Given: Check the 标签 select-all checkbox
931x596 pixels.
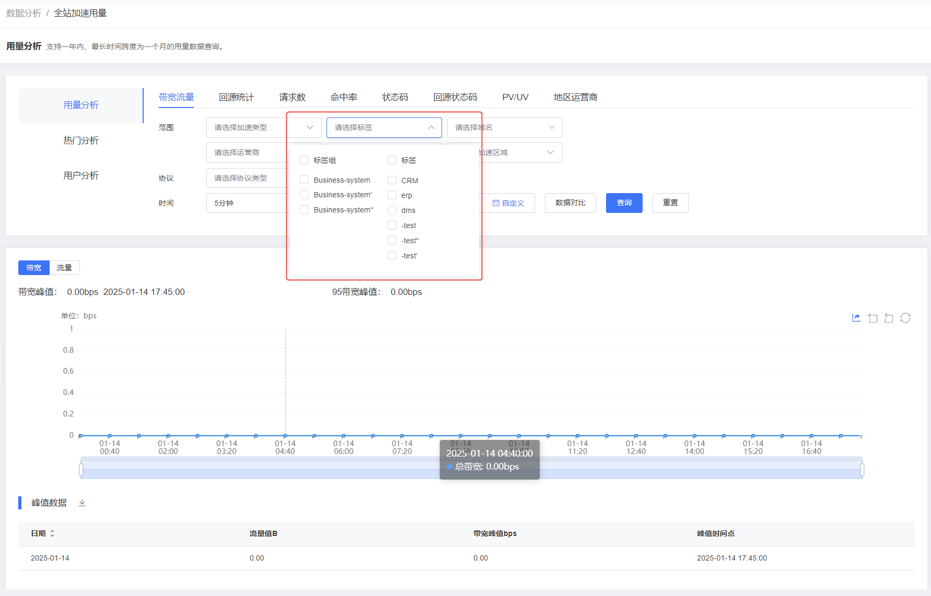Looking at the screenshot, I should 392,160.
